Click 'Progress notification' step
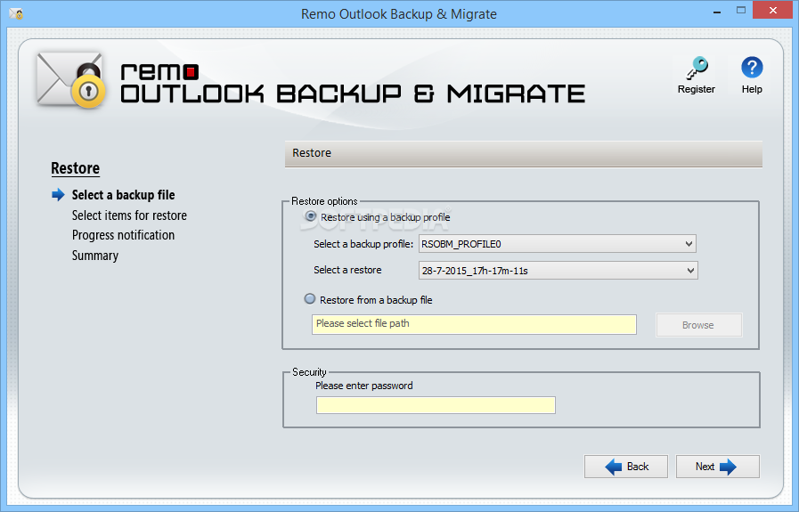799x512 pixels. tap(123, 235)
